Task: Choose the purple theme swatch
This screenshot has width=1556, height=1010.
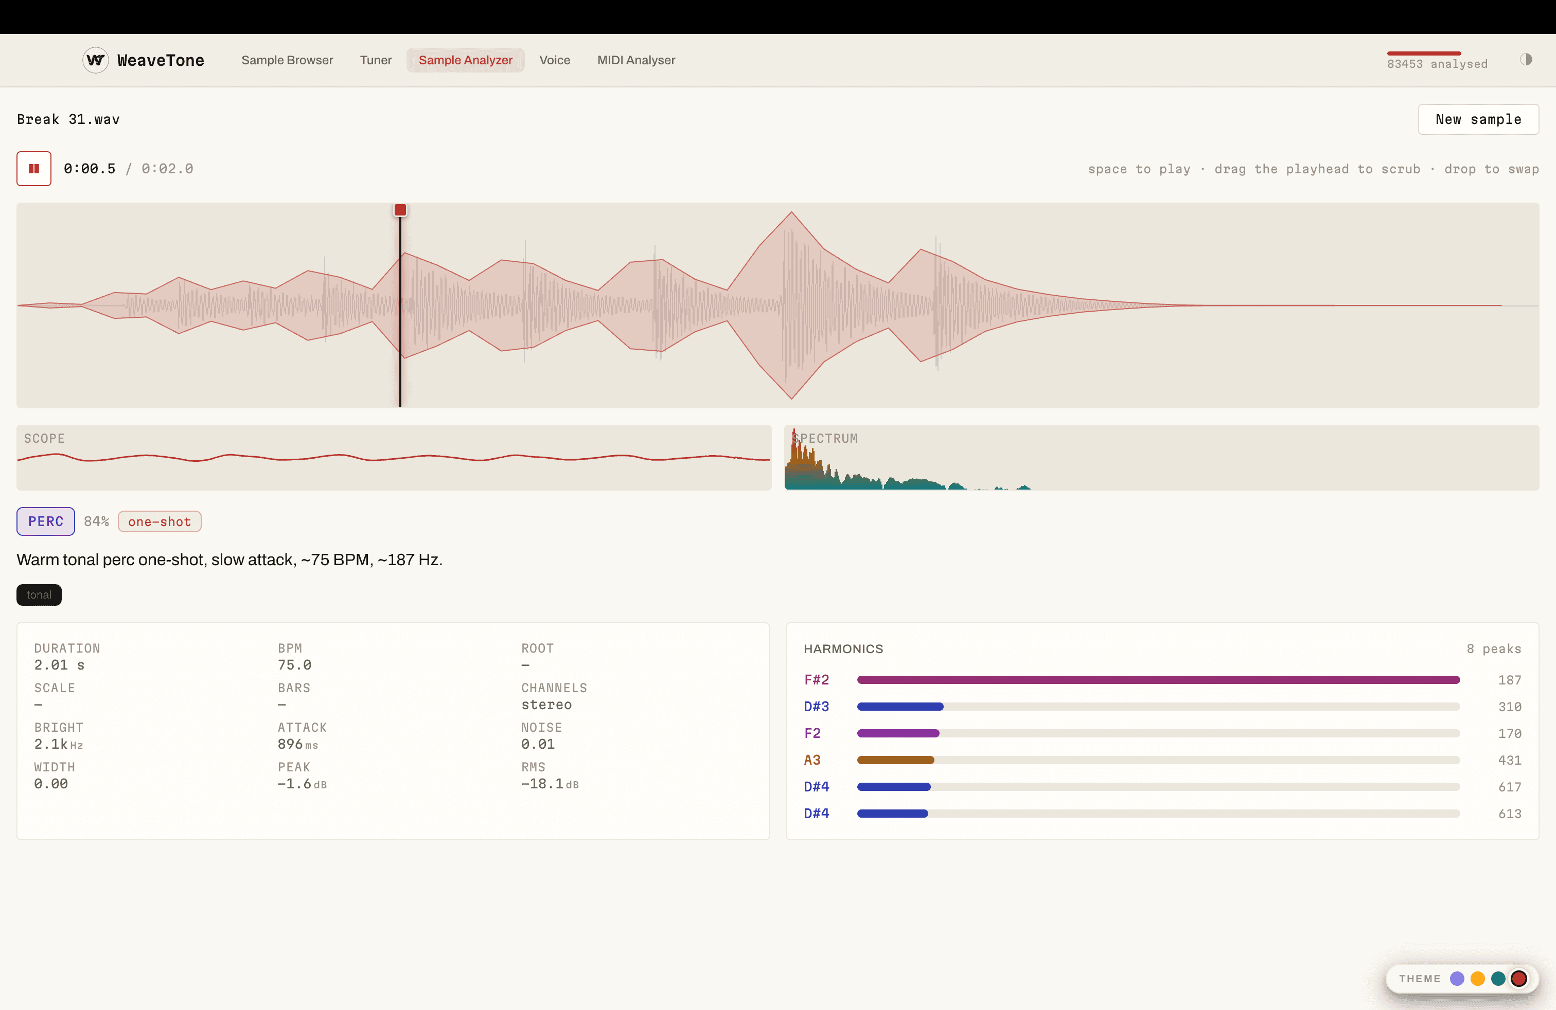Action: click(x=1457, y=979)
